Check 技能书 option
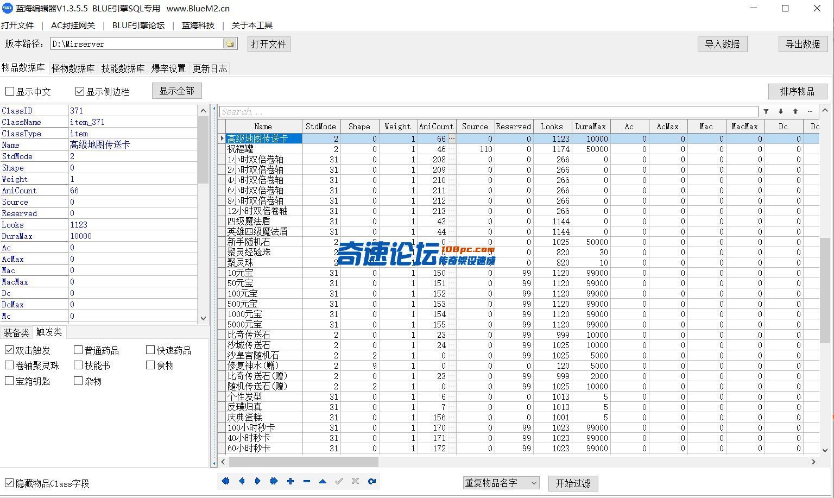 click(78, 365)
